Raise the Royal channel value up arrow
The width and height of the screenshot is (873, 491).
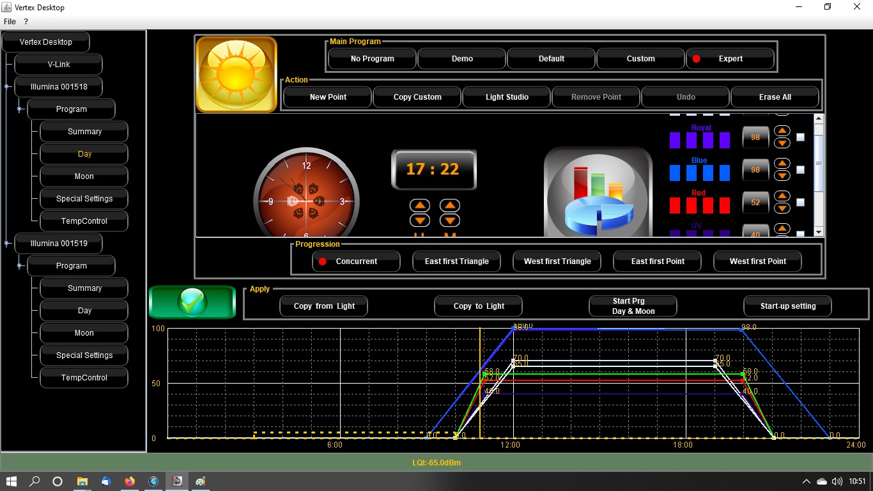[782, 131]
